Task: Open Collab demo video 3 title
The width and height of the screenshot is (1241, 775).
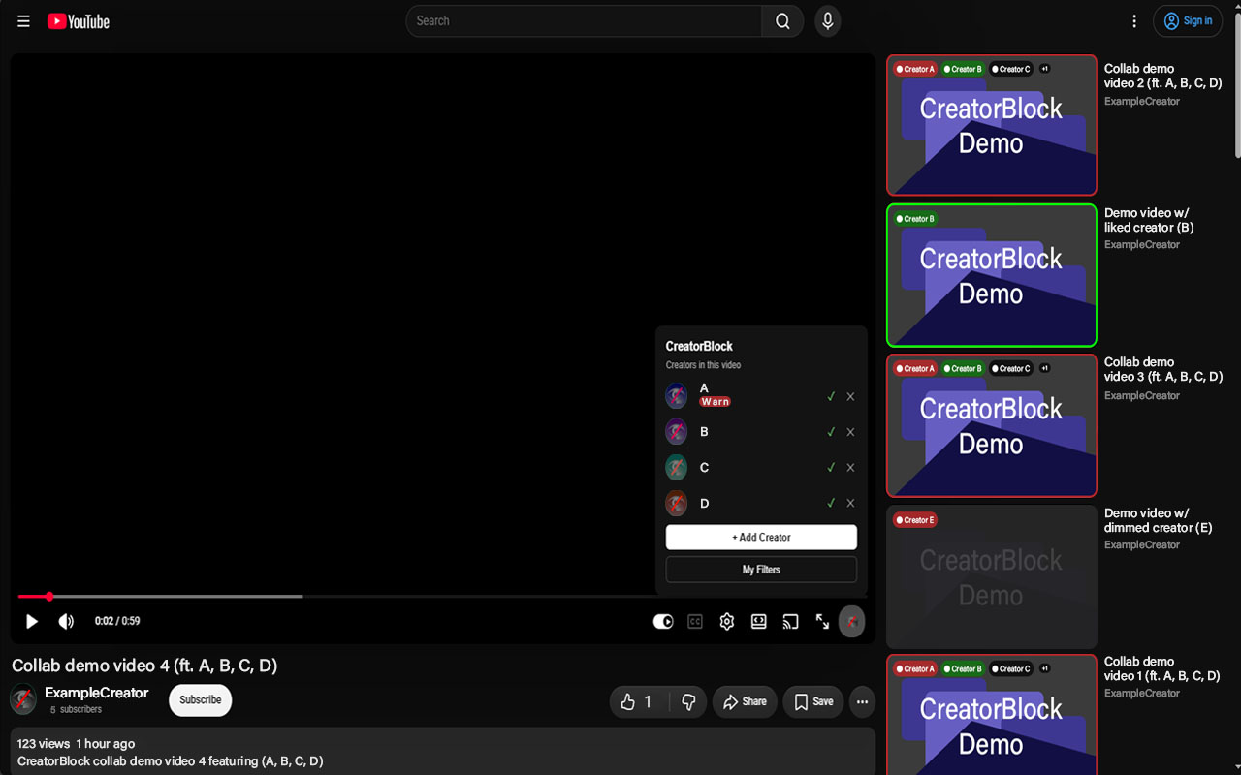Action: pyautogui.click(x=1163, y=369)
